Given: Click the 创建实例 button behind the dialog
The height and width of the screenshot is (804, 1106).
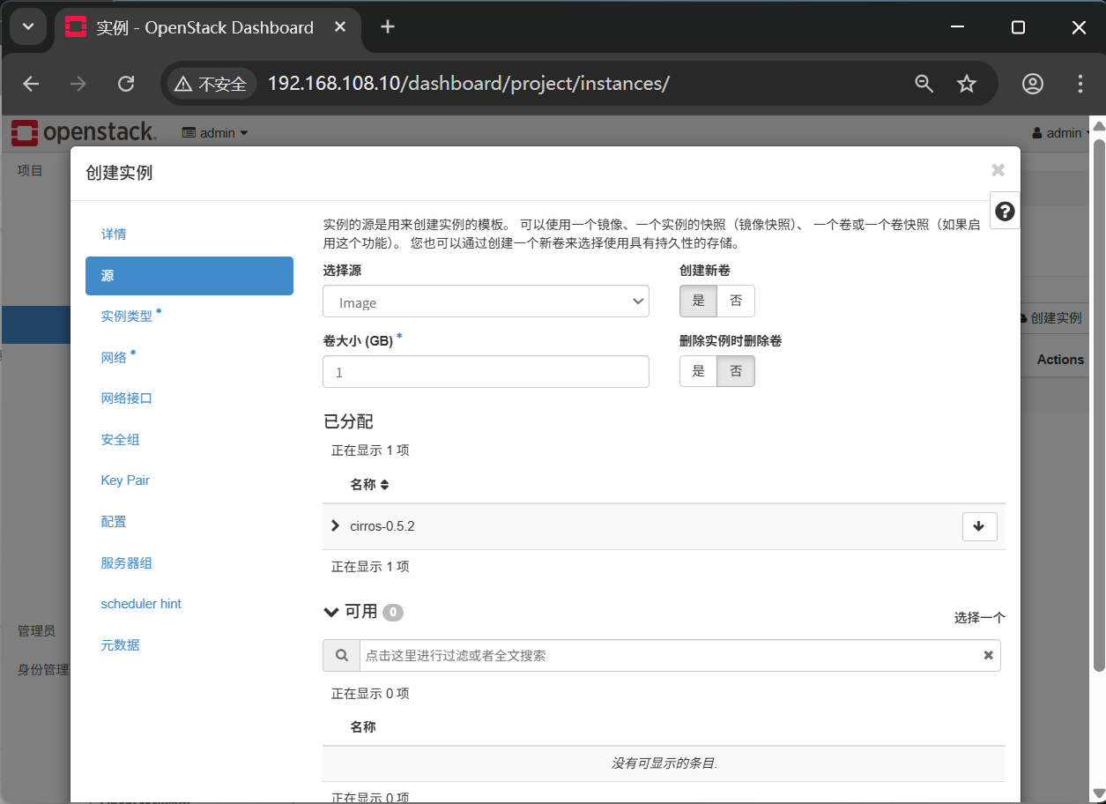Looking at the screenshot, I should (1050, 318).
